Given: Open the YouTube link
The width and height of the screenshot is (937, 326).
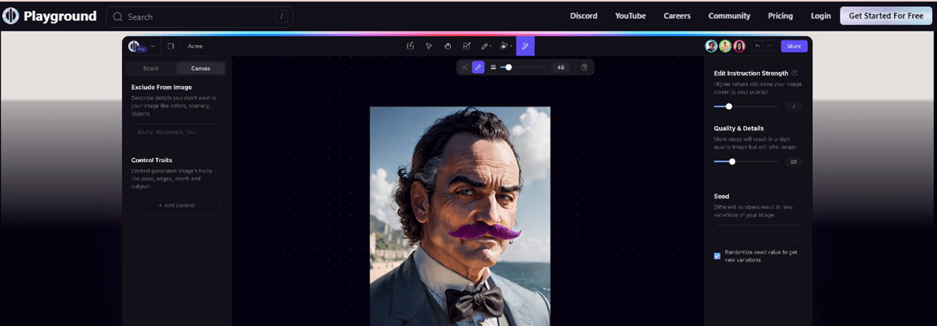Looking at the screenshot, I should coord(630,16).
